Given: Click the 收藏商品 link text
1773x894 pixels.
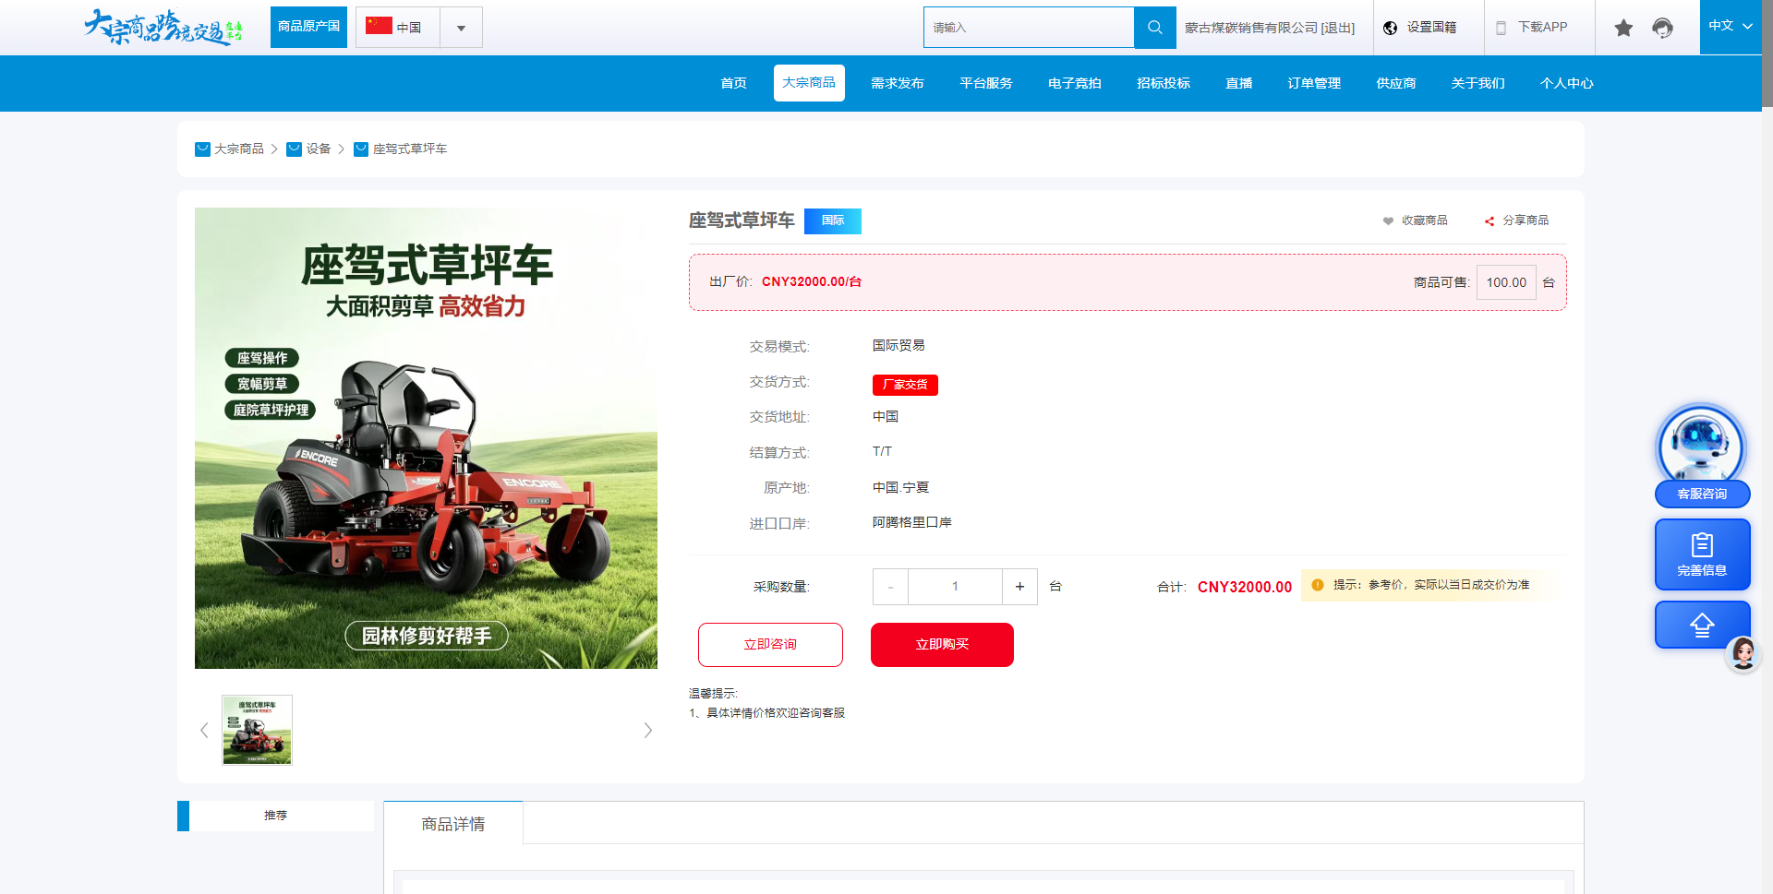Looking at the screenshot, I should pos(1424,221).
